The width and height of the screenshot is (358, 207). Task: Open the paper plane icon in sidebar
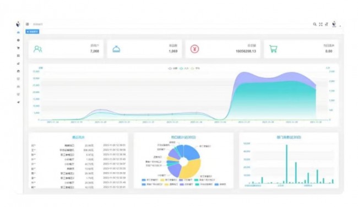[x=18, y=102]
